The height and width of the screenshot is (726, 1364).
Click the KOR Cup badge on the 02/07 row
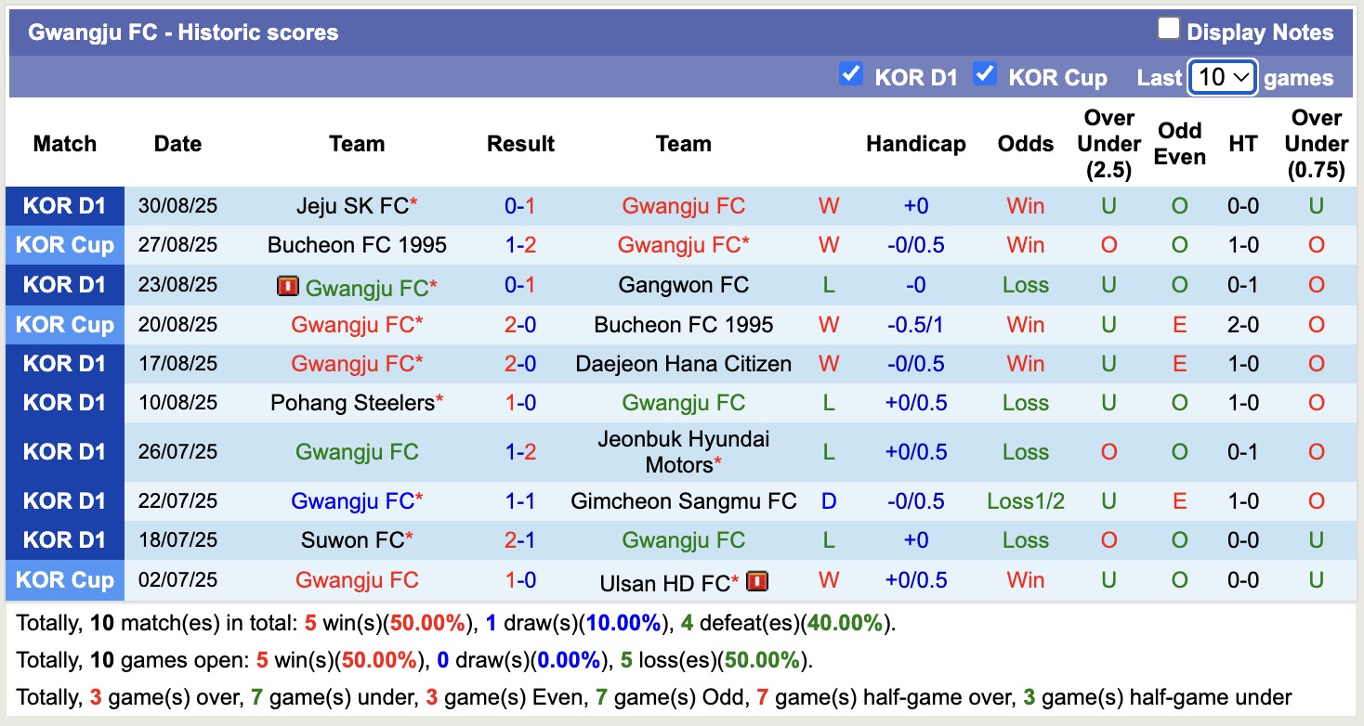[x=64, y=579]
